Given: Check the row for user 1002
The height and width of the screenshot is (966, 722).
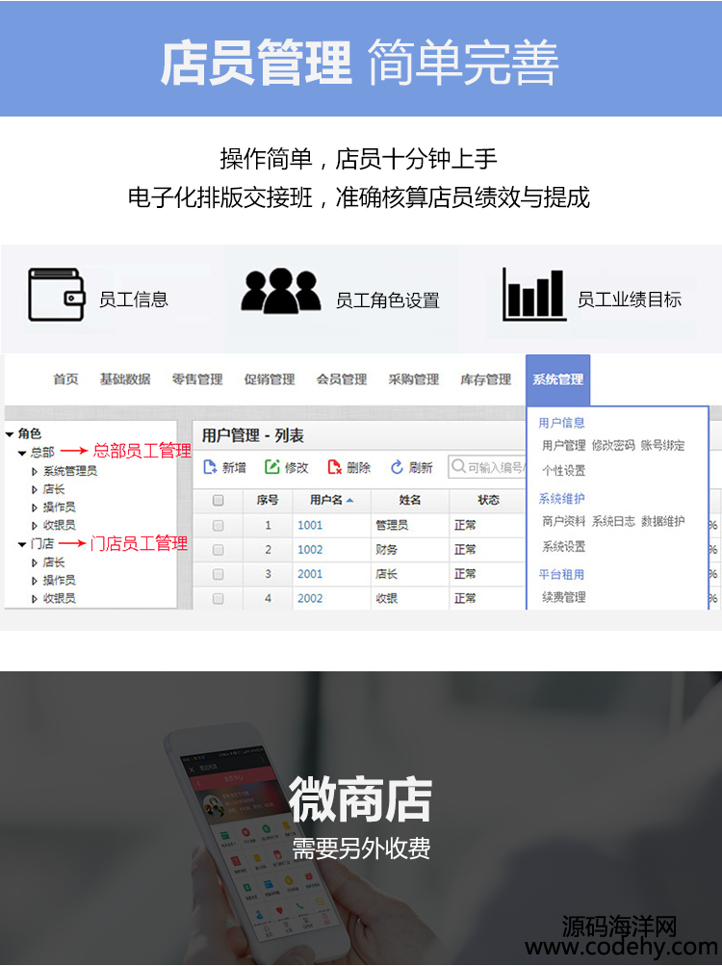Looking at the screenshot, I should pyautogui.click(x=219, y=550).
